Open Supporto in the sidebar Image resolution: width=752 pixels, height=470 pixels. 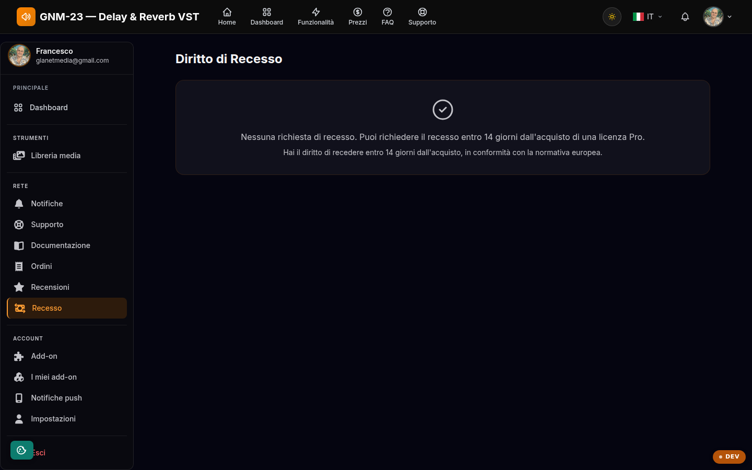click(x=67, y=225)
